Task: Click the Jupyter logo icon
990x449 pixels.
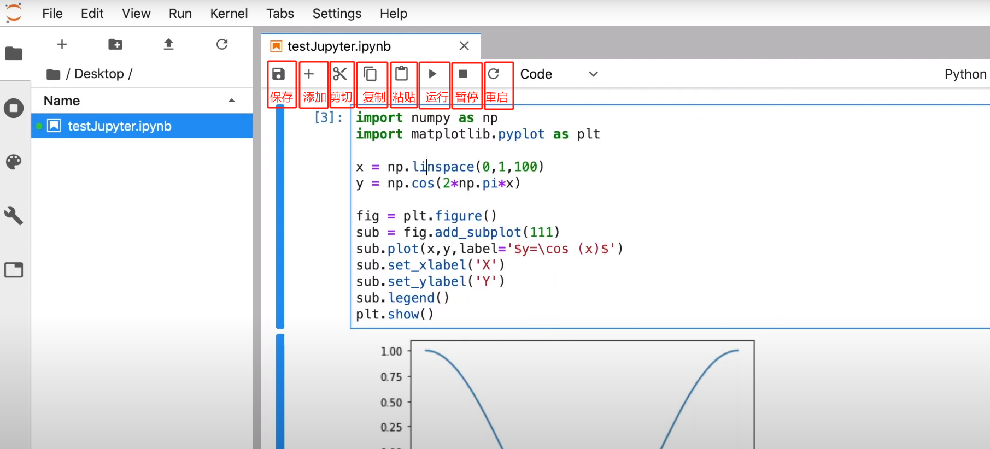Action: point(14,13)
